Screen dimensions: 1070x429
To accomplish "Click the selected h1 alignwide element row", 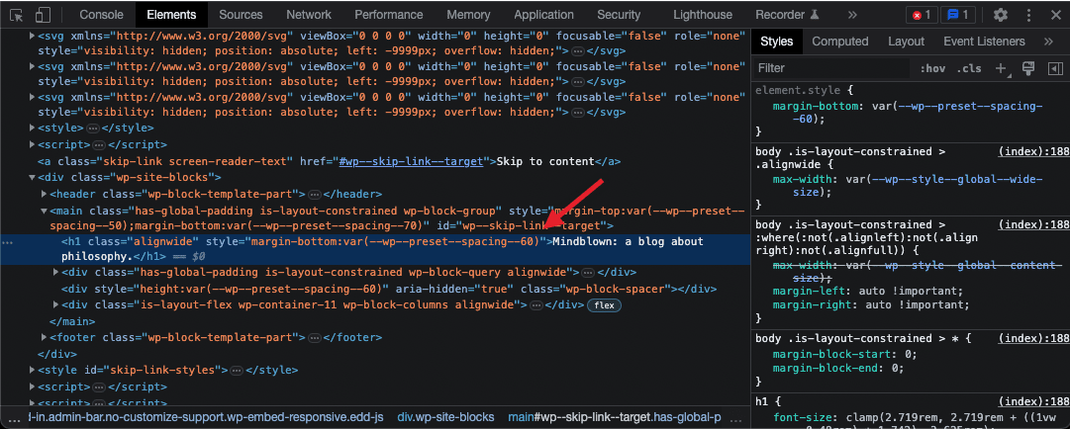I will pos(374,249).
